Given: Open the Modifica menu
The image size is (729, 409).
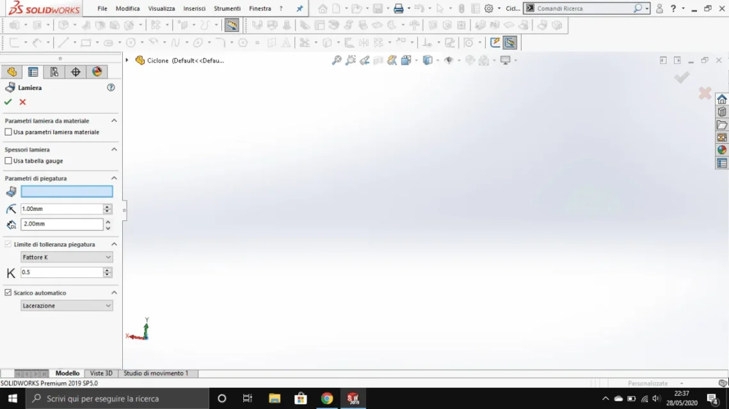Looking at the screenshot, I should 127,8.
